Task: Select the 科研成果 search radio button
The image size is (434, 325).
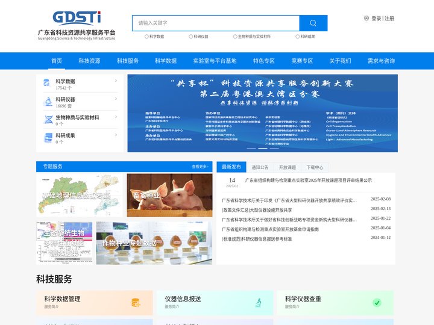Action: [298, 37]
